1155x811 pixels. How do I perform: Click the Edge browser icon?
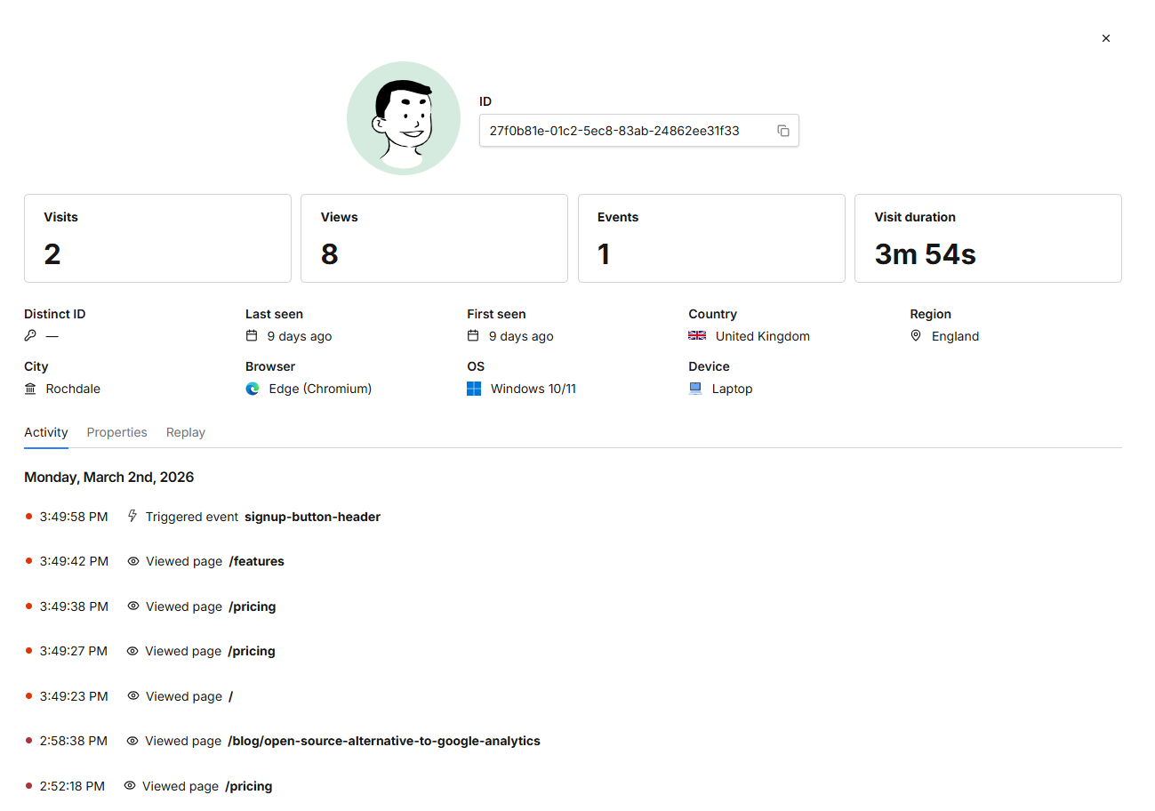point(253,389)
